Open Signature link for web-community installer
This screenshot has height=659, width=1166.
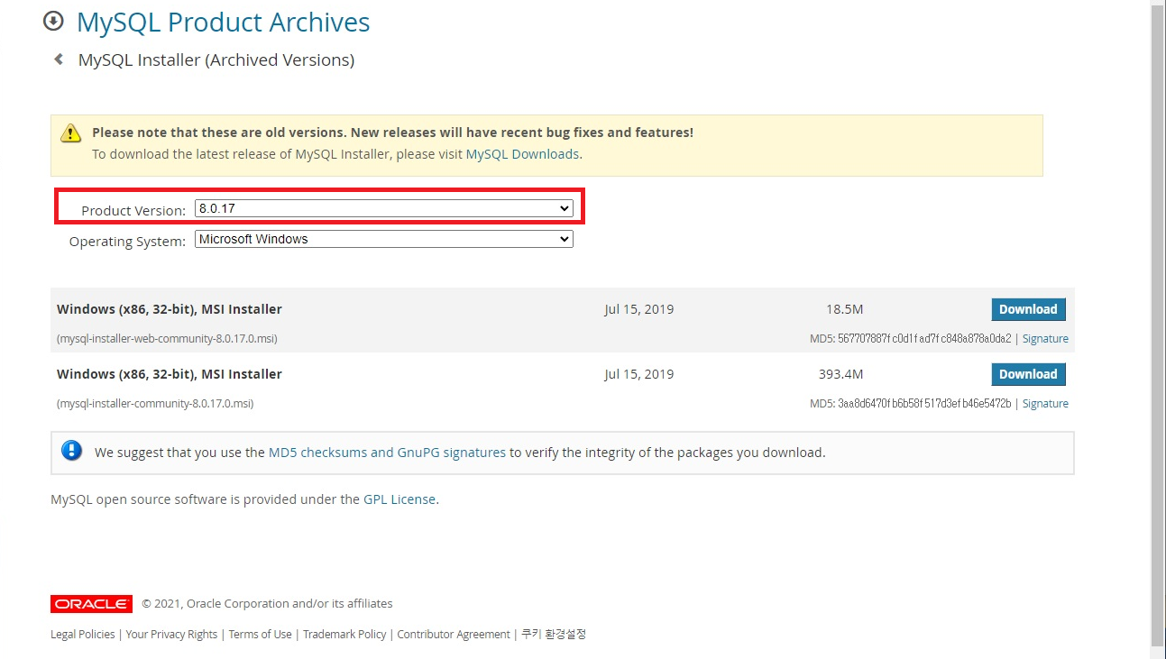(x=1045, y=339)
